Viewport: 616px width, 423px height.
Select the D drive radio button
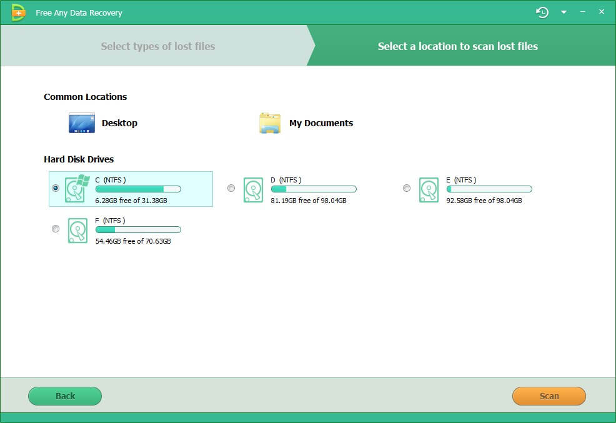(231, 188)
